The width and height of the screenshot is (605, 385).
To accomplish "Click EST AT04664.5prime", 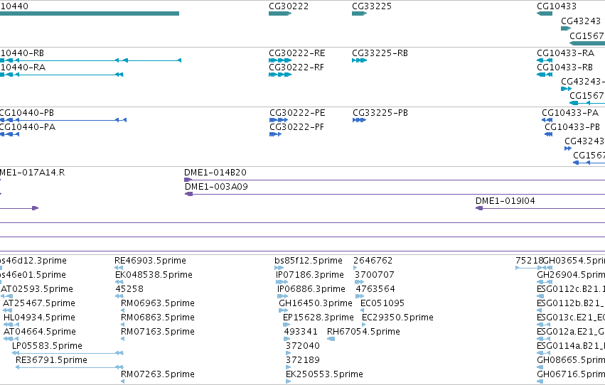I will (40, 332).
